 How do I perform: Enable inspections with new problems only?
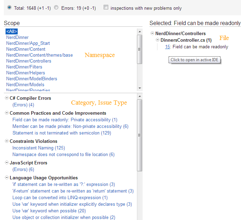tap(106, 7)
